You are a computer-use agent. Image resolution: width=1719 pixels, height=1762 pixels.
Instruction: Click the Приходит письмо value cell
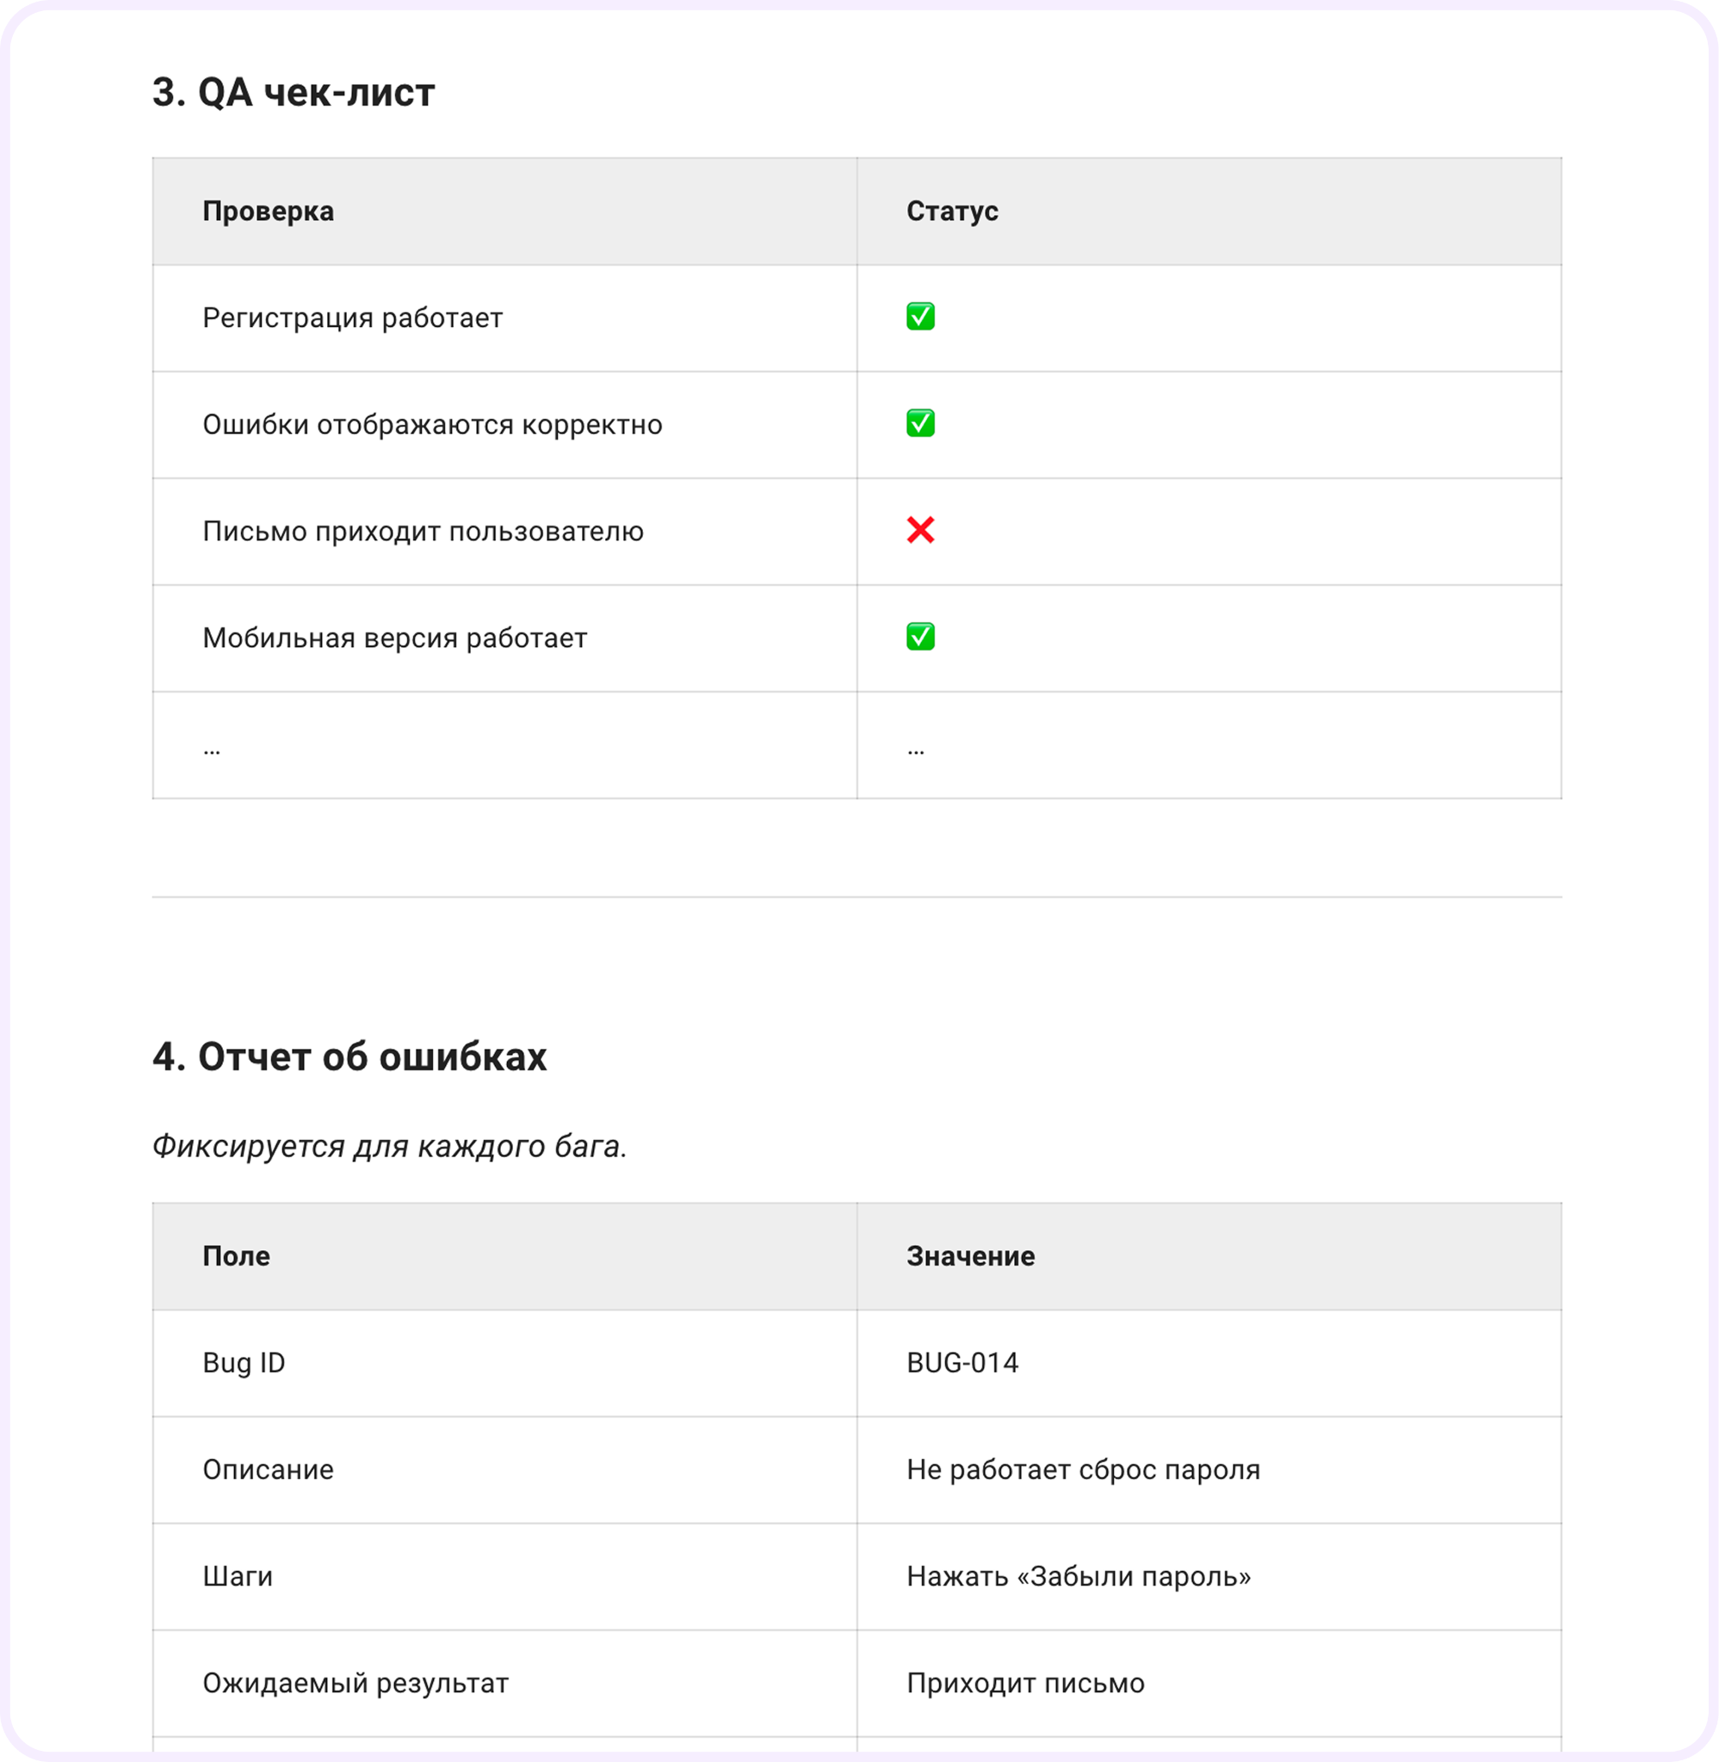[1209, 1683]
